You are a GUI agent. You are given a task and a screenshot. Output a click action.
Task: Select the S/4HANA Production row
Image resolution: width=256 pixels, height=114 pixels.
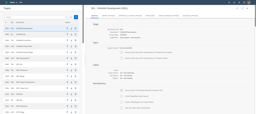tap(41, 40)
